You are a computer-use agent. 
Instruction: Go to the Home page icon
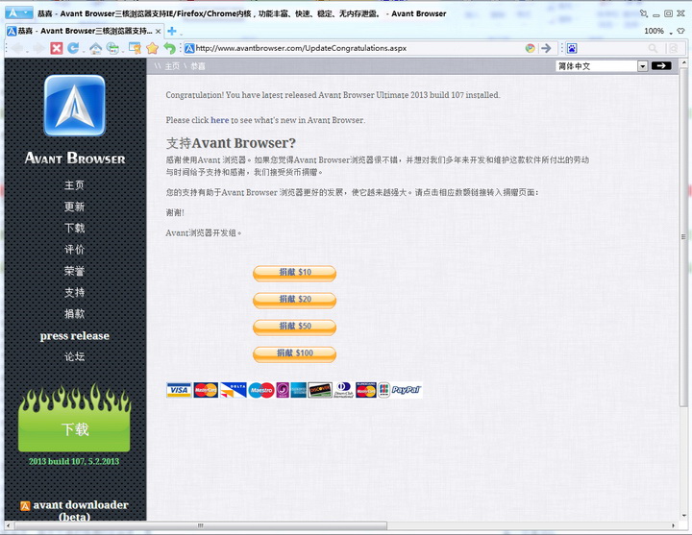95,49
